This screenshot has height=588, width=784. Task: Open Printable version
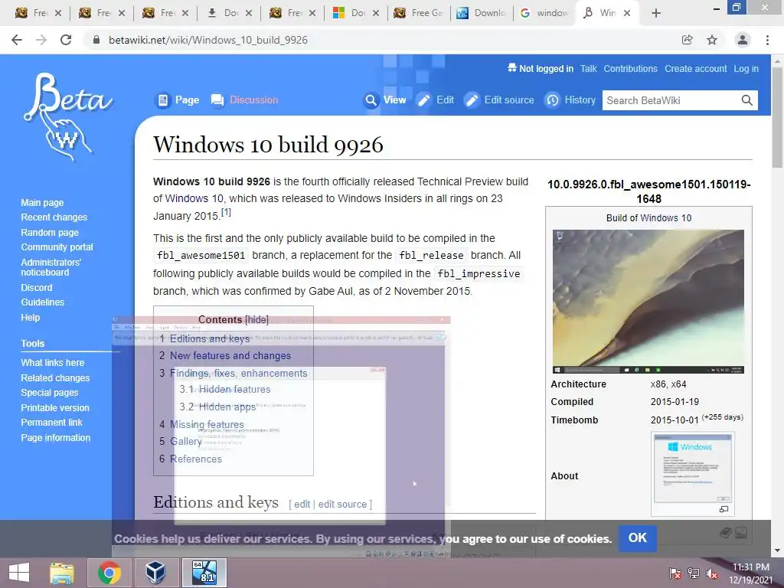point(55,408)
